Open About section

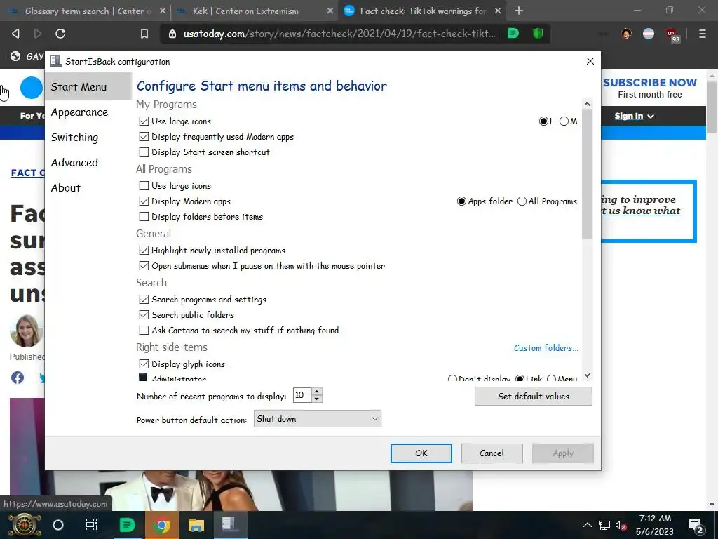[65, 188]
